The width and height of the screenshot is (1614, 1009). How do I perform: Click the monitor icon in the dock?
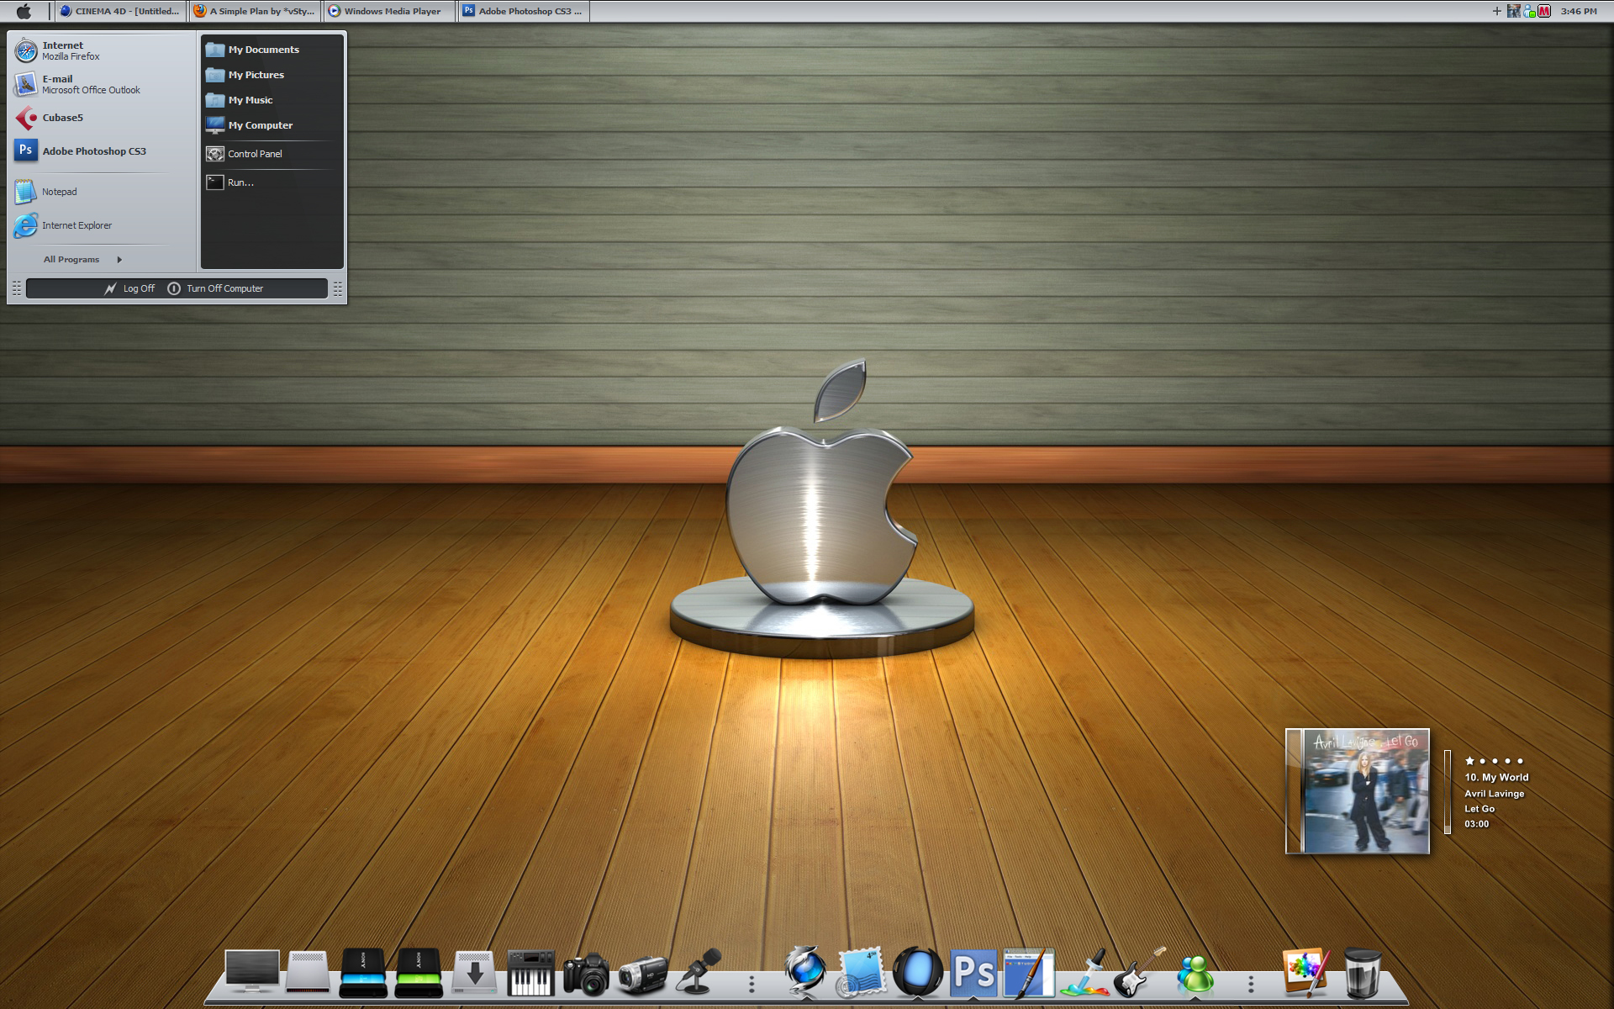coord(252,972)
